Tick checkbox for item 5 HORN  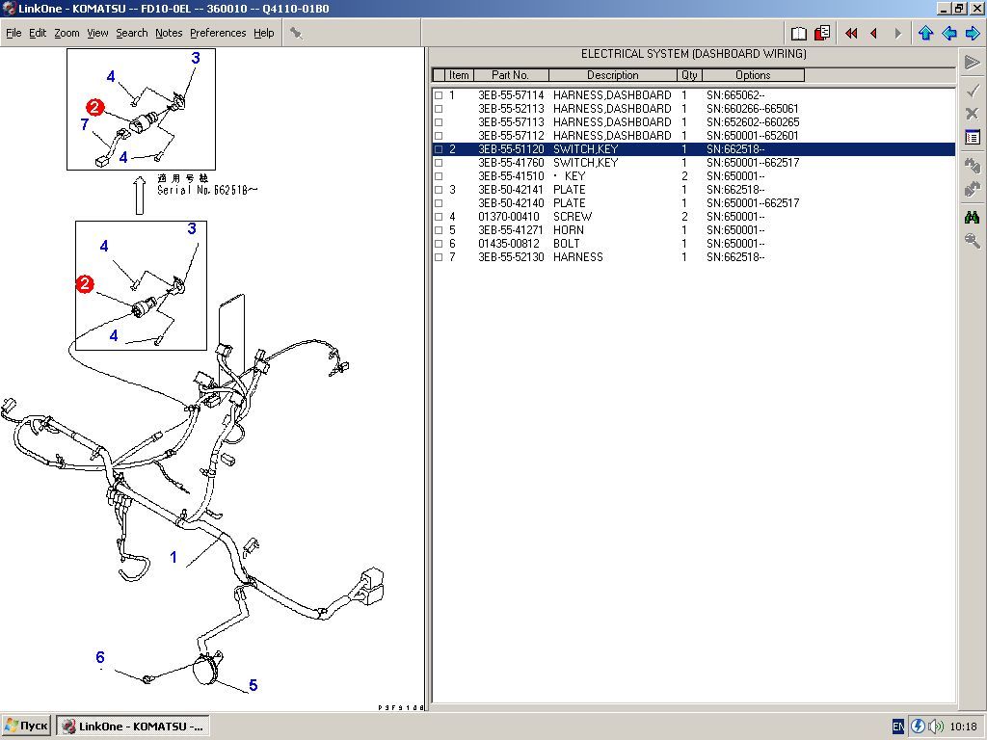(x=439, y=230)
